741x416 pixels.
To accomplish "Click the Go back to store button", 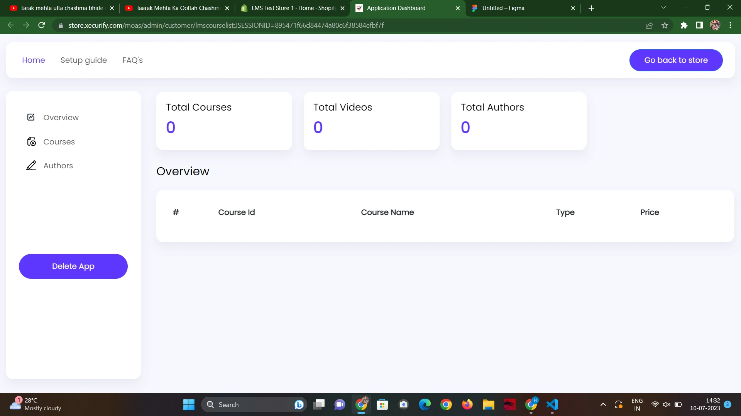I will 676,60.
